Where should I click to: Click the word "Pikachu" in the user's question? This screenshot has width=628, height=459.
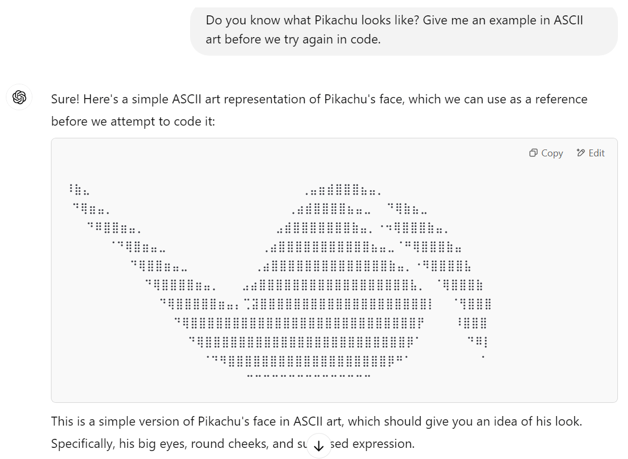[x=335, y=20]
